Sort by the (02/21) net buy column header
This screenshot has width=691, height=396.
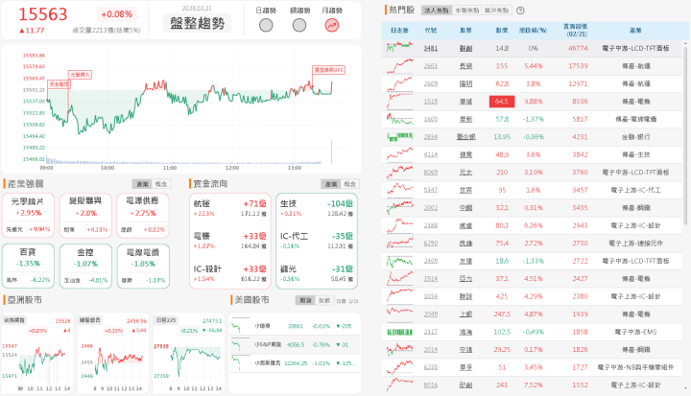point(576,31)
